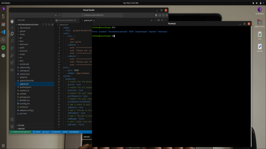Image resolution: width=266 pixels, height=149 pixels.
Task: Collapse all folders in Explorer
Action: (x=52, y=25)
